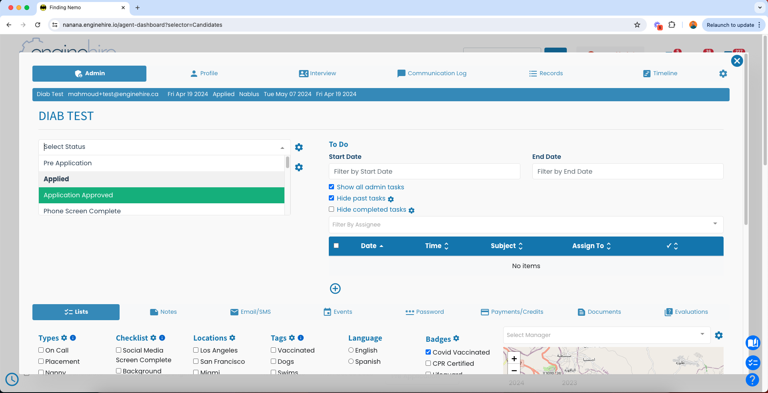The height and width of the screenshot is (393, 768).
Task: Click Checklist info icon
Action: click(x=162, y=338)
